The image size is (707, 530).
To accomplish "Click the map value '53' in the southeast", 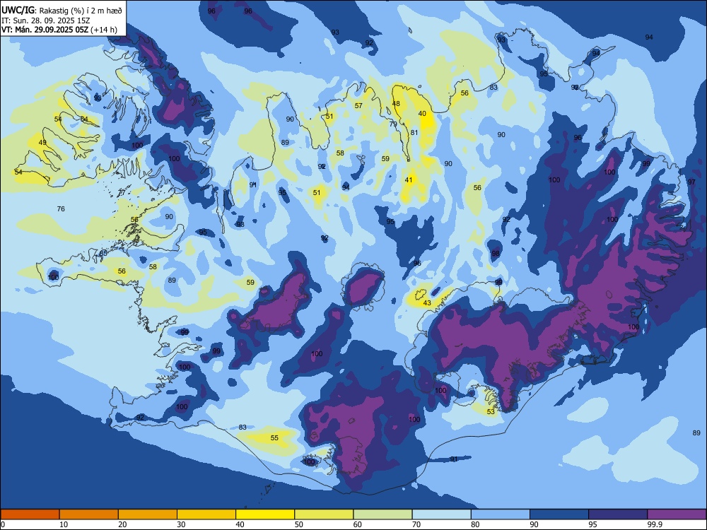I will pos(491,411).
